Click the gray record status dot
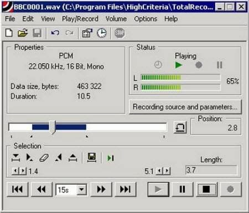 coord(199,65)
